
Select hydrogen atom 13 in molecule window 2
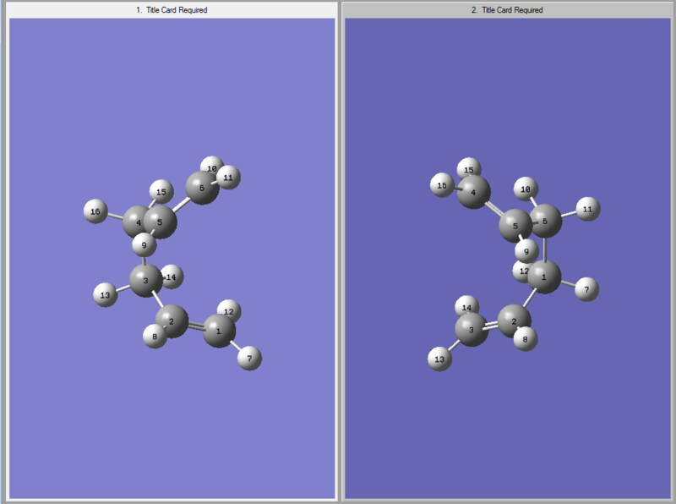point(439,359)
